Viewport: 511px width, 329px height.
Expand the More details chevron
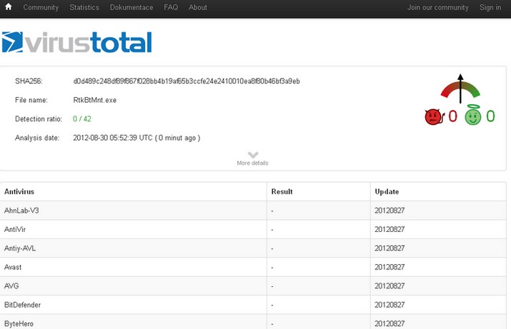(x=253, y=154)
